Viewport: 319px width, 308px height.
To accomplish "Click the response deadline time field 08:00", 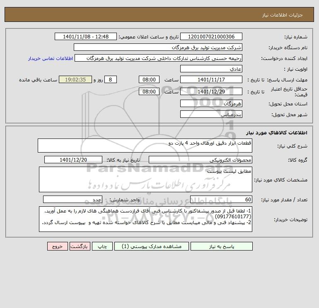I will pos(149,80).
